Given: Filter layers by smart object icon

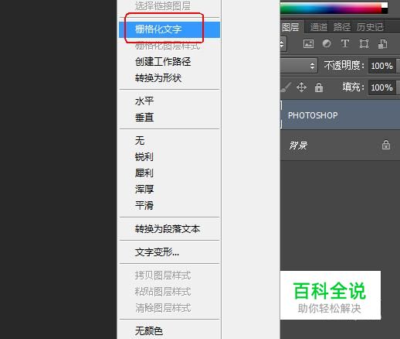Looking at the screenshot, I should coord(382,43).
